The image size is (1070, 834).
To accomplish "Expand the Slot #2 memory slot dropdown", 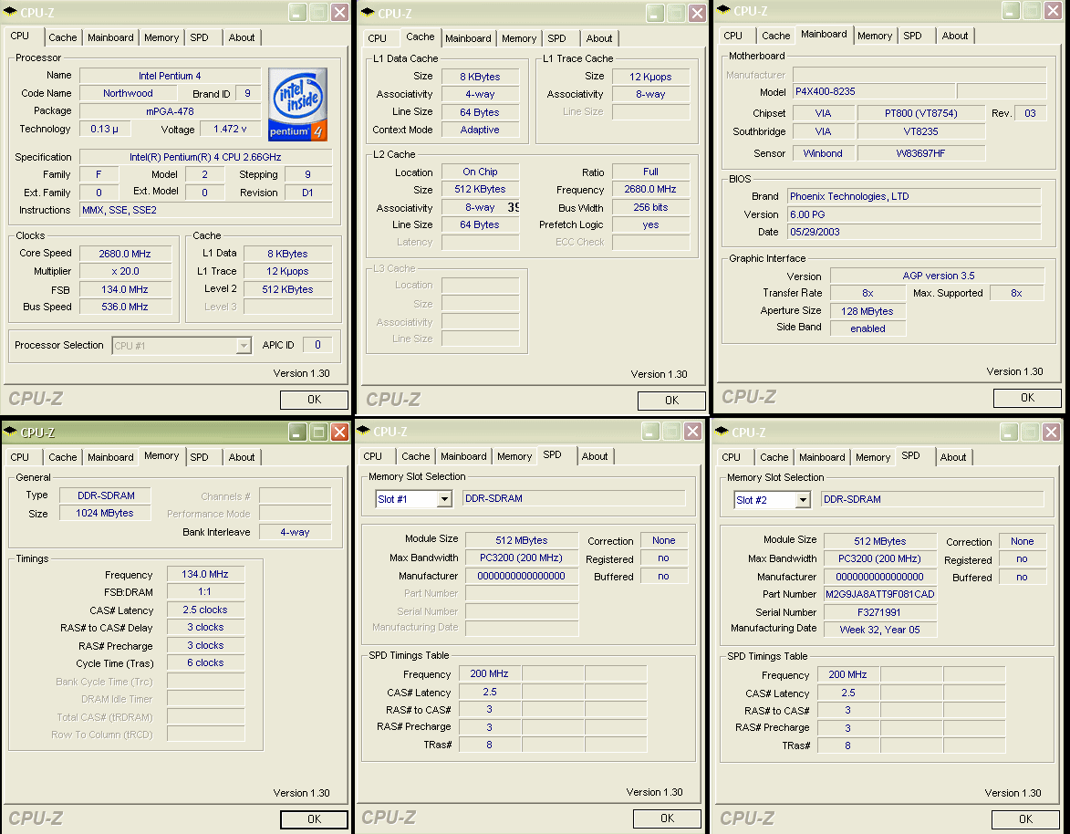I will tap(803, 500).
